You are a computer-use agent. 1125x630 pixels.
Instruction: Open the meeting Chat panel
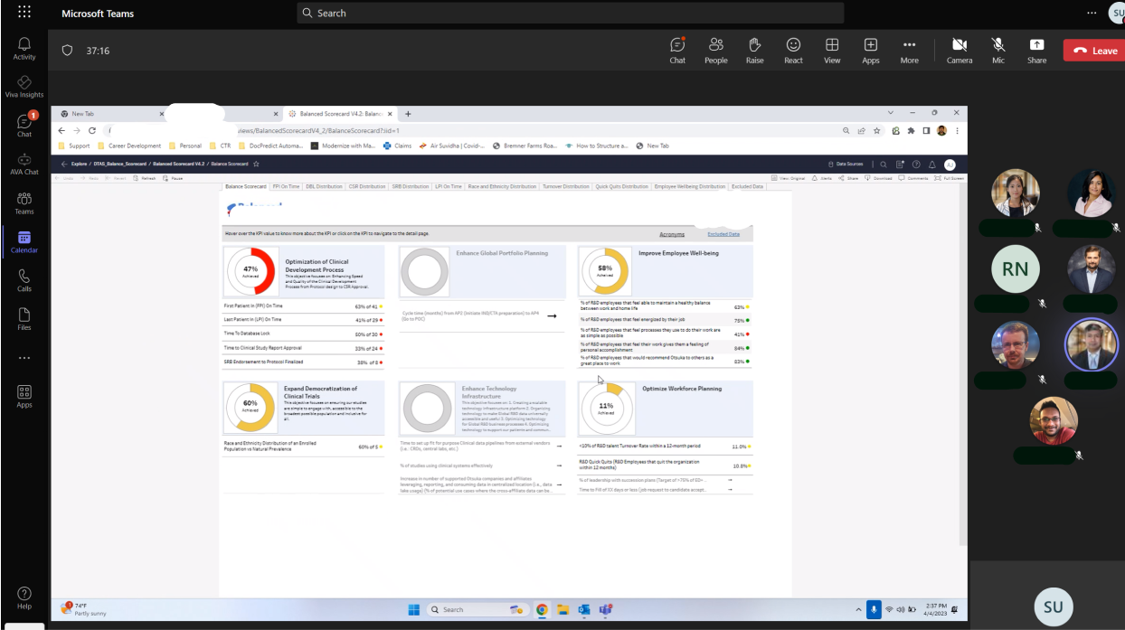[x=677, y=50]
